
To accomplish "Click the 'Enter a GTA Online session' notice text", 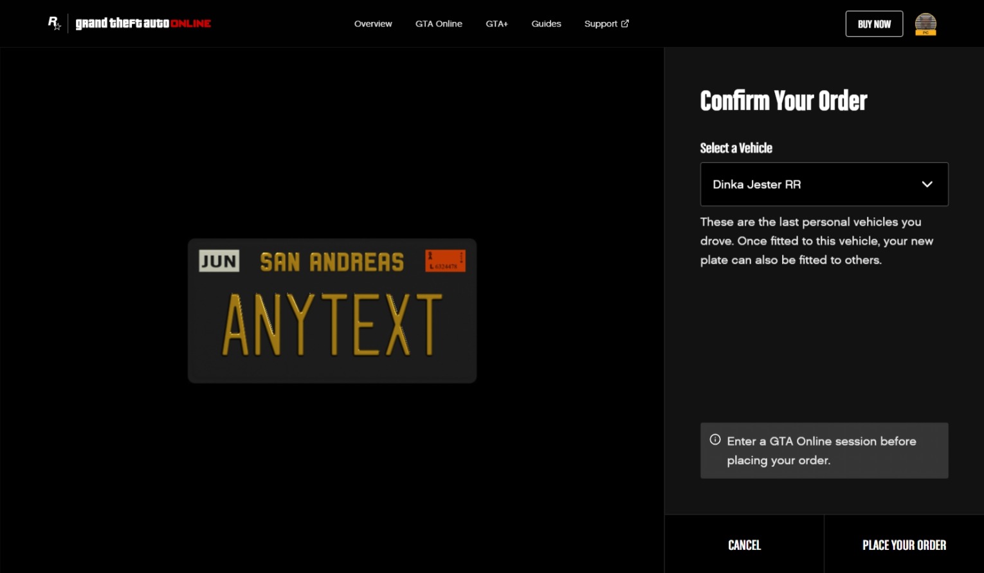I will (821, 451).
